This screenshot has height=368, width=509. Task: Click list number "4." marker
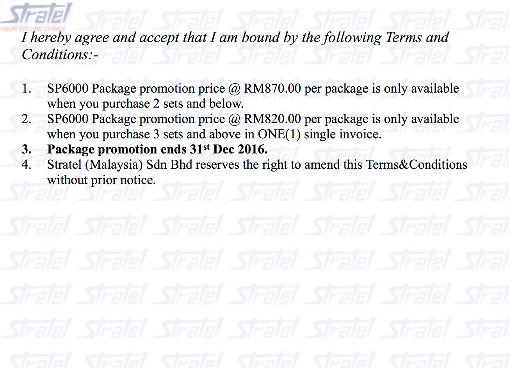[27, 165]
